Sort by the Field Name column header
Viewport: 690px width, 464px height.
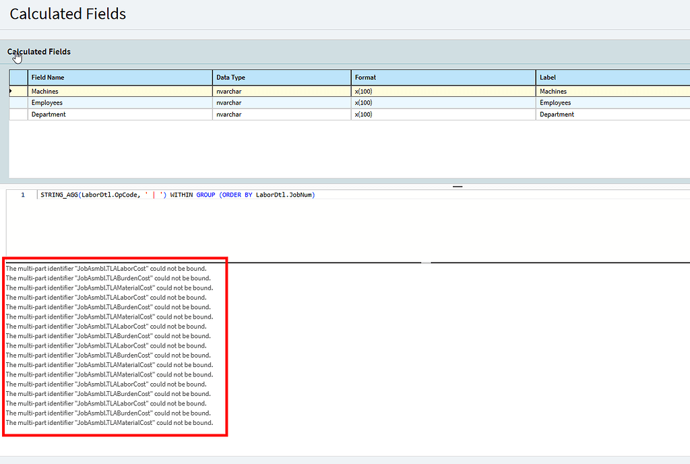120,77
